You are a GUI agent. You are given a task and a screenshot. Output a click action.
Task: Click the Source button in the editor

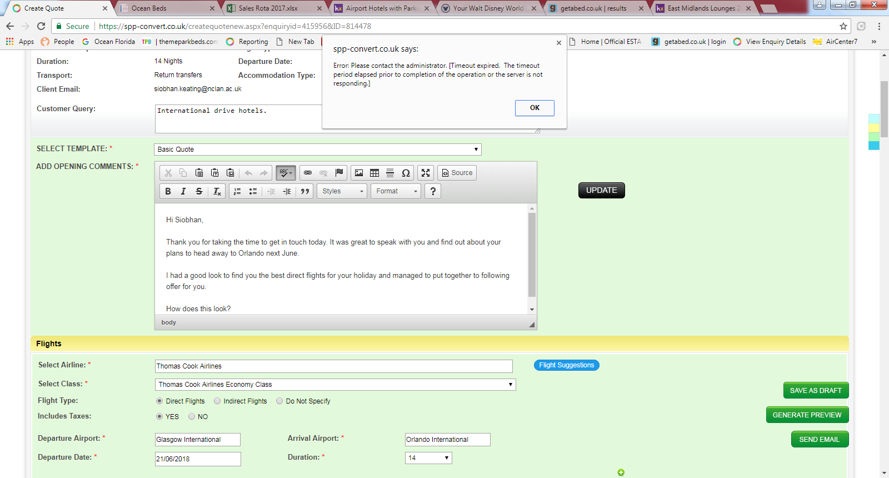click(457, 173)
